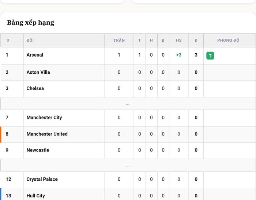Click the ĐỘI column header
Viewport: 256px width, 200px height.
(30, 41)
